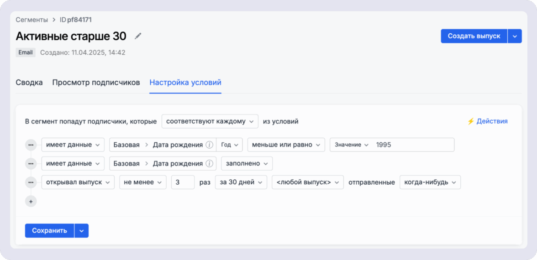Open the lightning Действия menu
This screenshot has height=260, width=537.
(x=487, y=121)
